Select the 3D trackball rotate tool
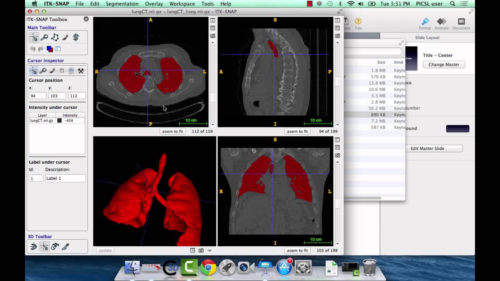Viewport: 500px width, 281px height. (x=34, y=246)
